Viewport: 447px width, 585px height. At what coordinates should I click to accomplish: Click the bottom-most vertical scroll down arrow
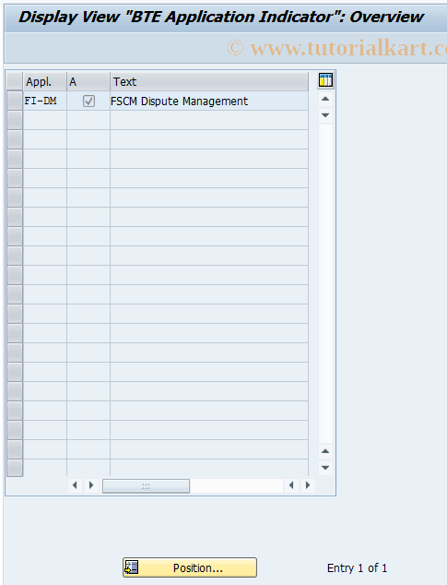pos(325,468)
